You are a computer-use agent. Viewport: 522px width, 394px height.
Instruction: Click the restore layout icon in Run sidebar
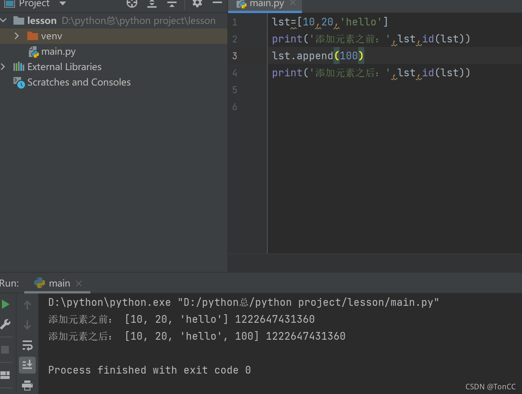pos(5,375)
